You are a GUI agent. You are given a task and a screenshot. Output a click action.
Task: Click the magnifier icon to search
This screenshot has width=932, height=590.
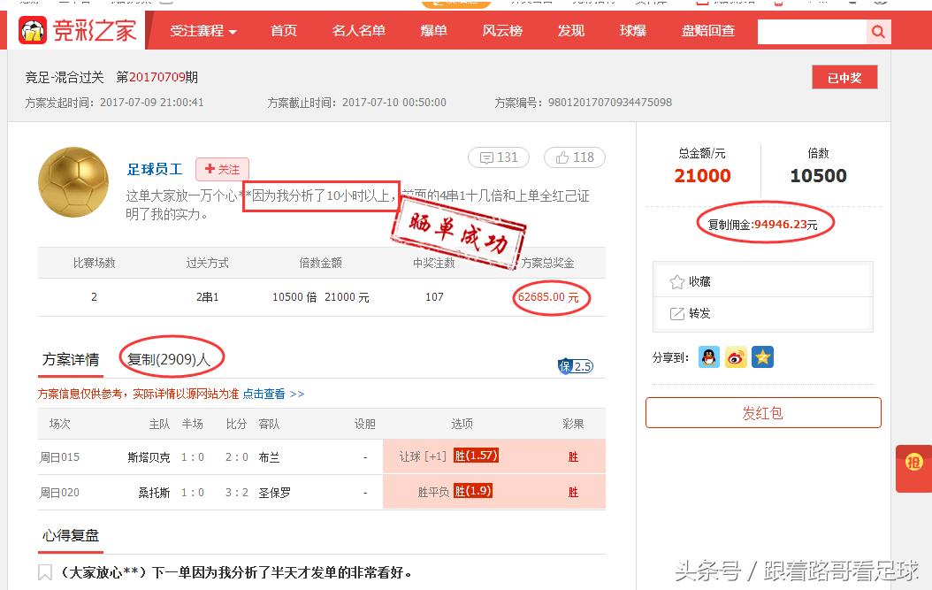click(877, 30)
